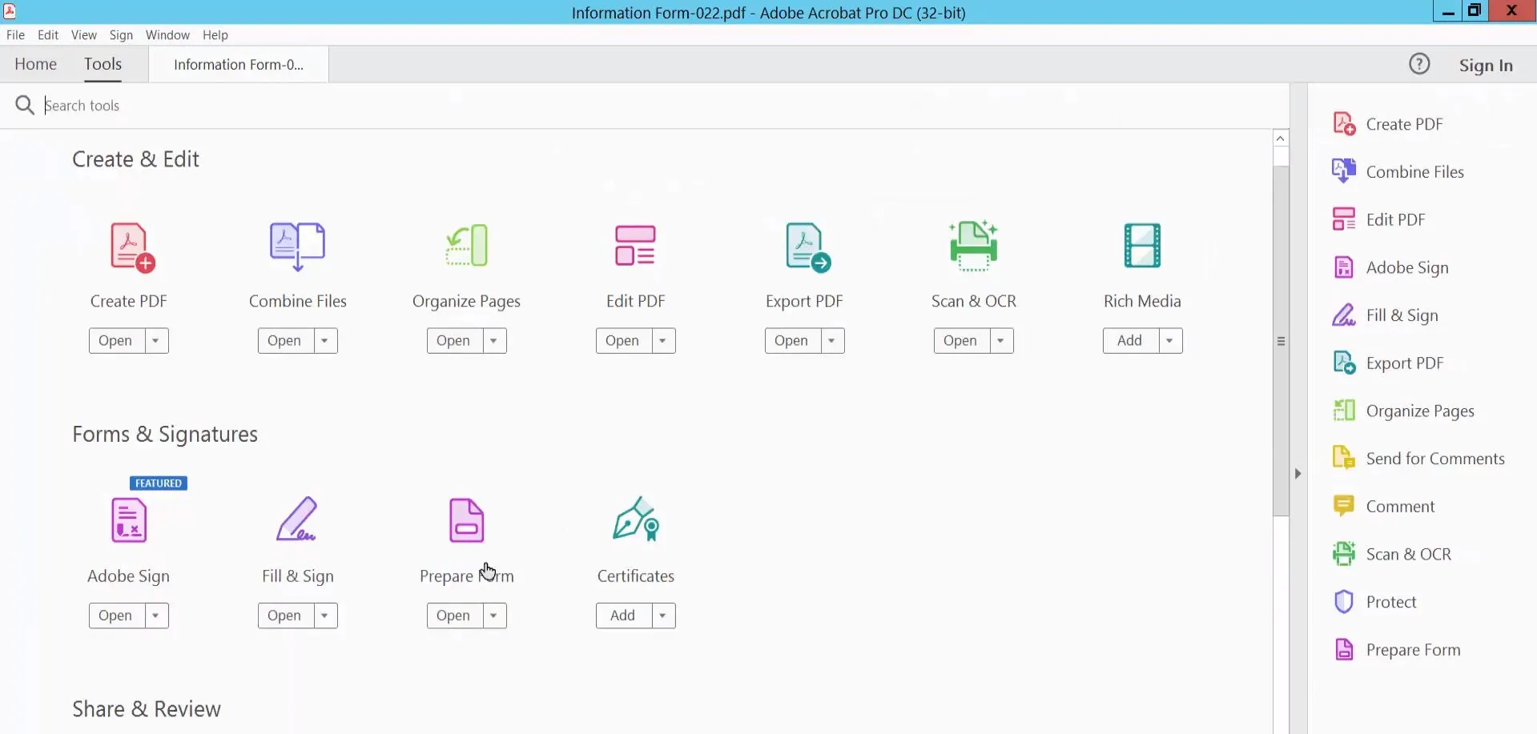Click the Rich Media film icon
This screenshot has height=734, width=1537.
point(1142,245)
